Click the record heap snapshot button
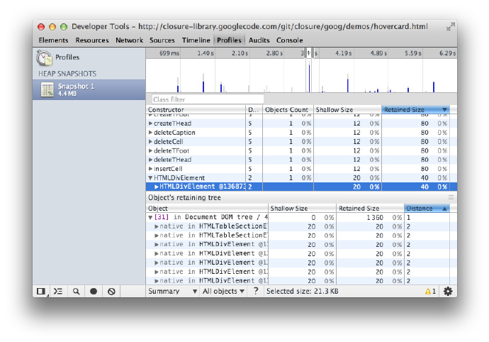The image size is (489, 342). click(x=94, y=291)
